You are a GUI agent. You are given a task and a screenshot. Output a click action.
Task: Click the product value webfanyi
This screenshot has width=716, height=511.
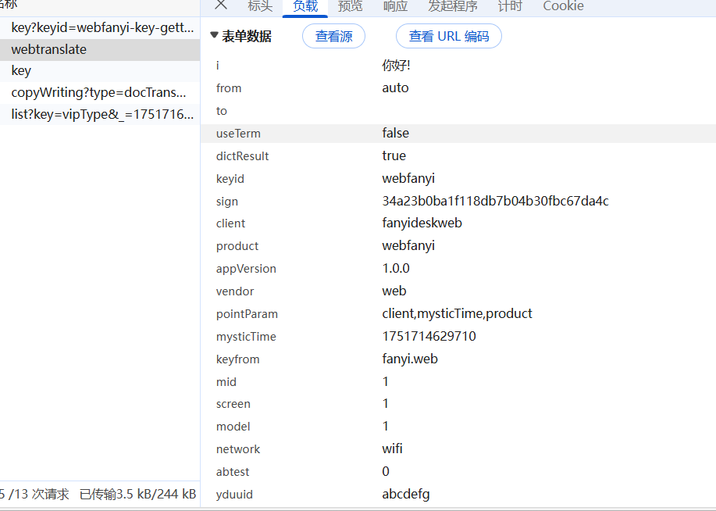coord(408,246)
